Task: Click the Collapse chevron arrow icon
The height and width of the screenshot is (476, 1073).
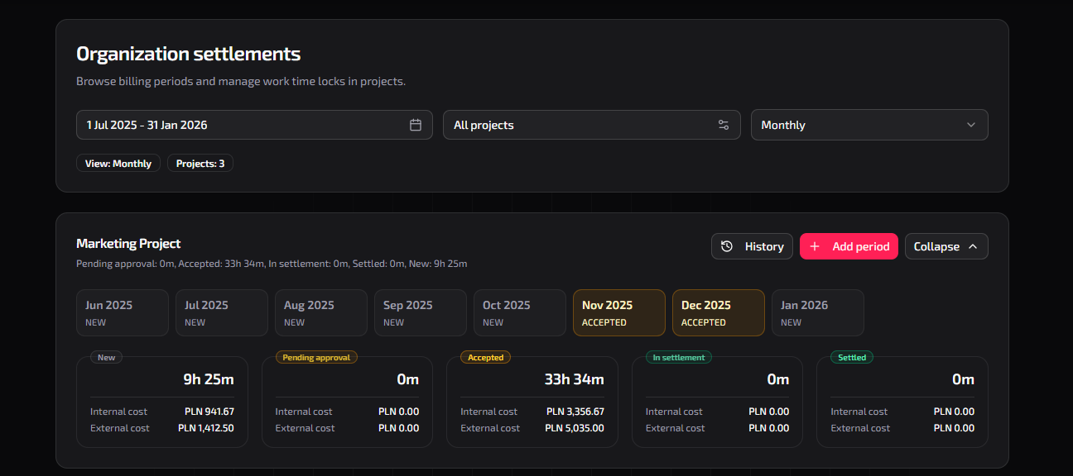Action: (x=973, y=246)
